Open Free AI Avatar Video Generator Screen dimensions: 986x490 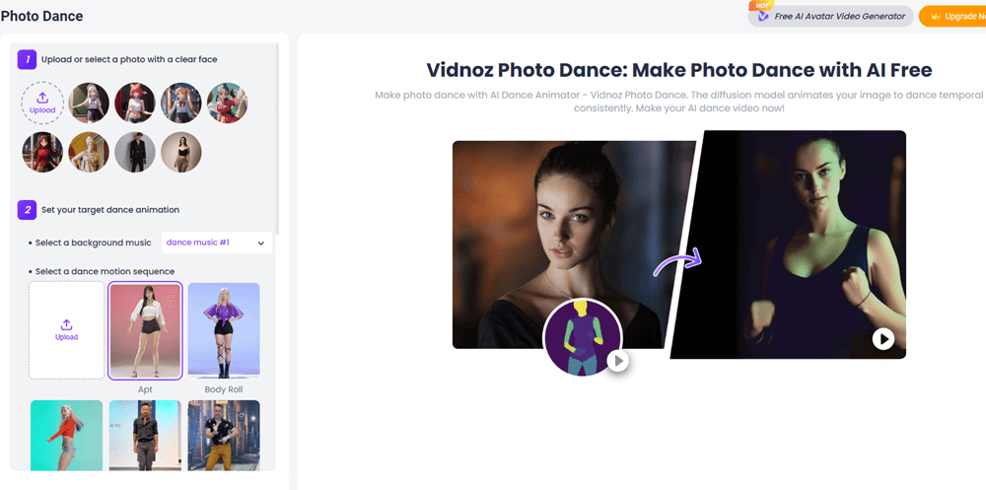[x=830, y=17]
